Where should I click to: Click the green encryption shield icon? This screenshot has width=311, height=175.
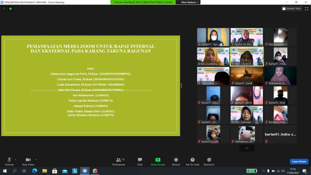click(11, 9)
